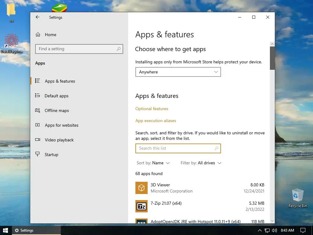The image size is (313, 235).
Task: Click the Find a setting magnifier icon
Action: click(119, 49)
